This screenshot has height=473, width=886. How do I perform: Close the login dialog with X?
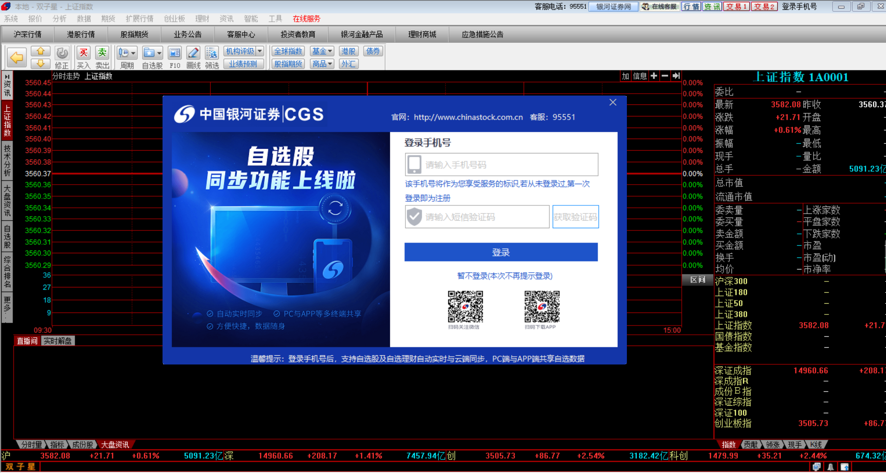click(x=613, y=102)
